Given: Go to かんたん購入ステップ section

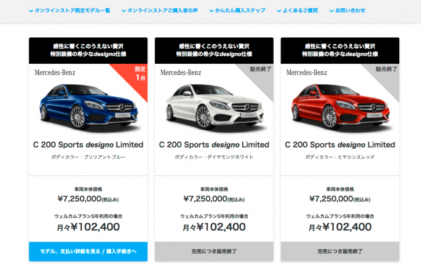Looking at the screenshot, I should pyautogui.click(x=240, y=11).
